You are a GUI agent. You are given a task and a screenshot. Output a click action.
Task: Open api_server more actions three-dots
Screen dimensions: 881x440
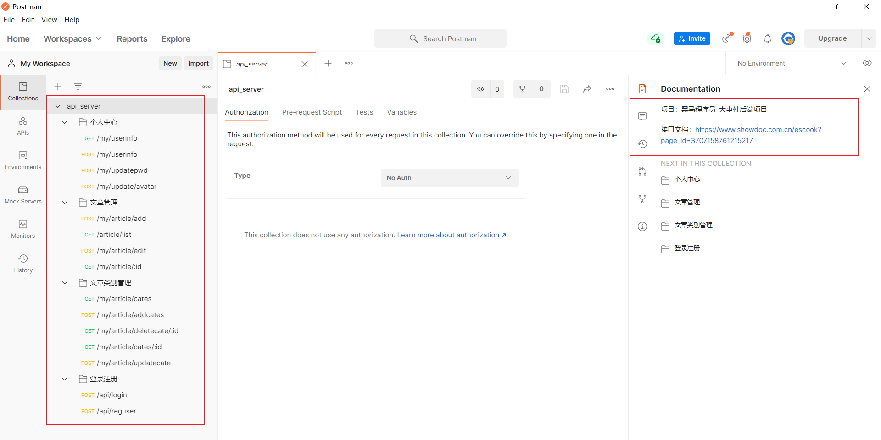point(610,89)
